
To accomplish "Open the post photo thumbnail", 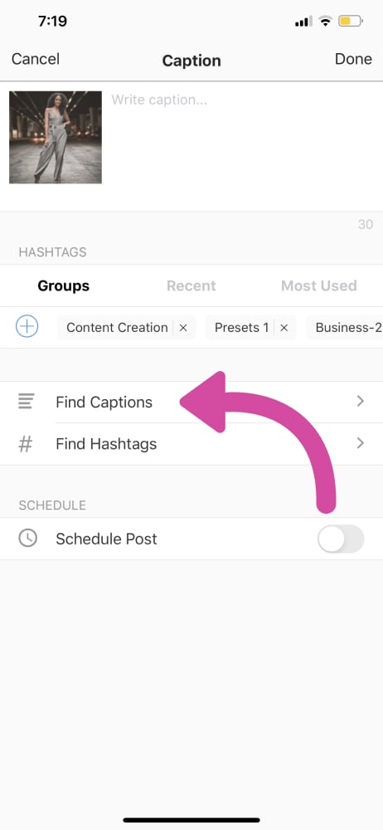I will click(56, 137).
